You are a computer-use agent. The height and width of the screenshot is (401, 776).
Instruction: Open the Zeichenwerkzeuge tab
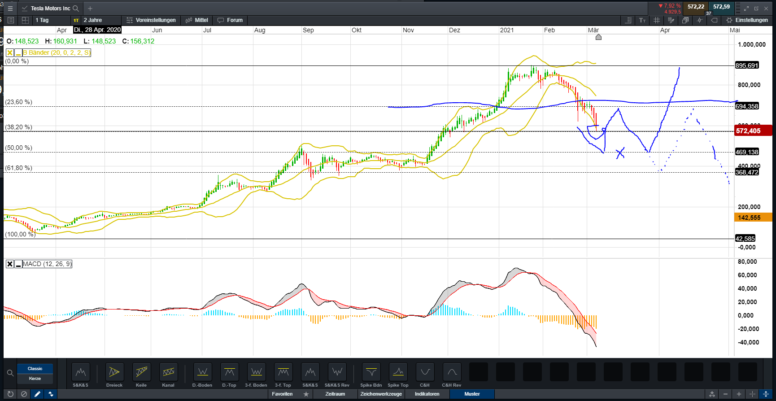[x=381, y=394]
